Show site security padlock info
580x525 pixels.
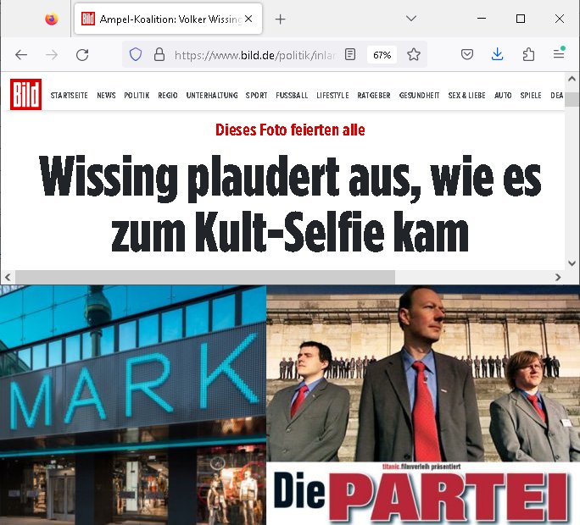pyautogui.click(x=159, y=55)
